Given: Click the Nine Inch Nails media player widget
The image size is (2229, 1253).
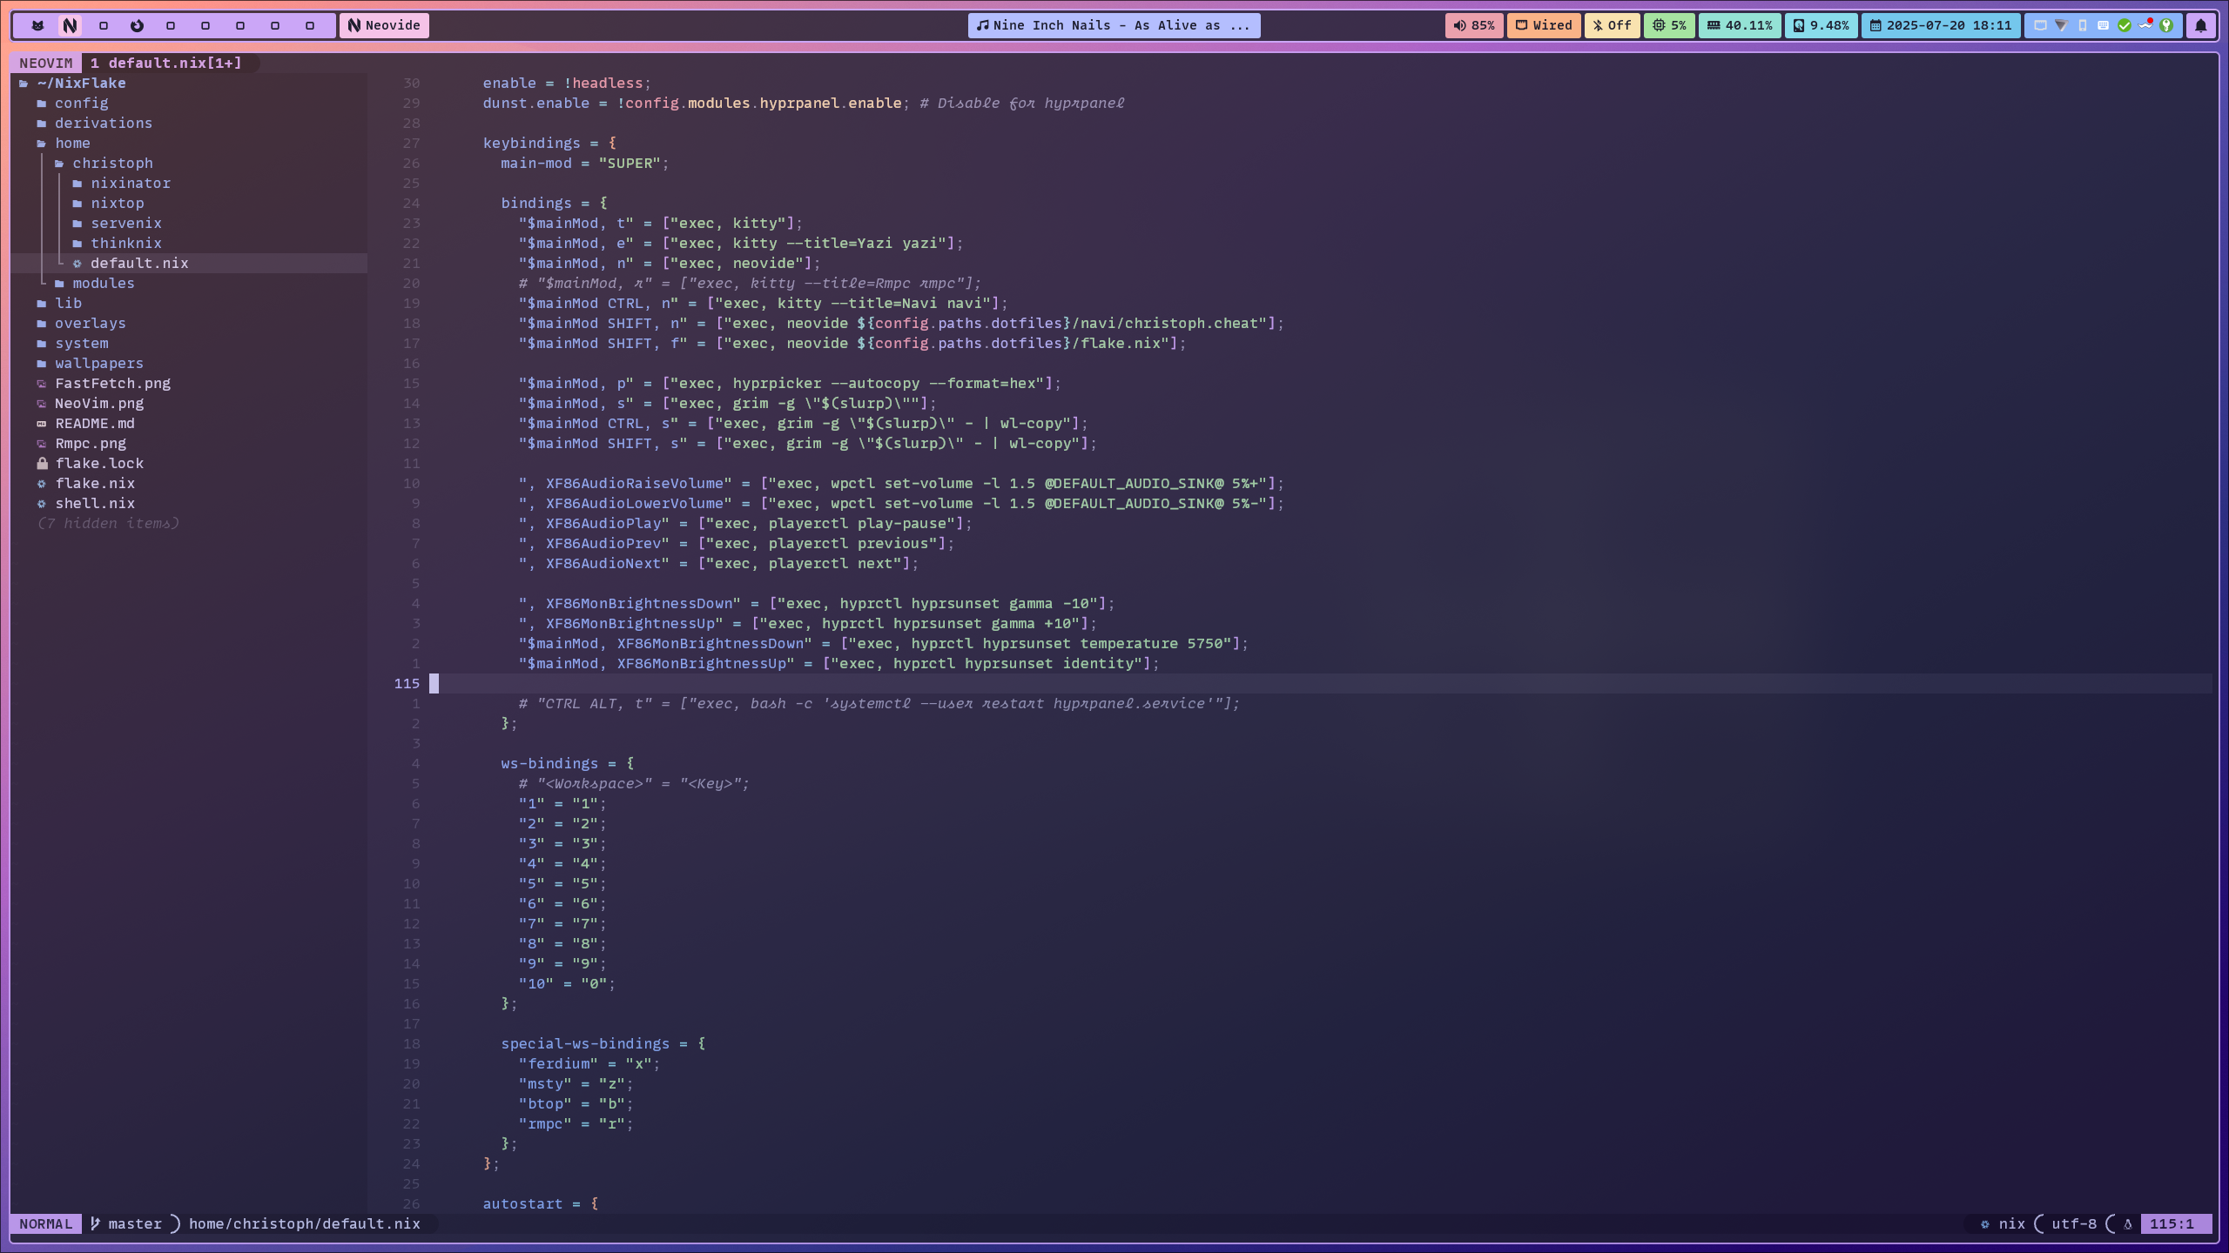Looking at the screenshot, I should [x=1113, y=25].
